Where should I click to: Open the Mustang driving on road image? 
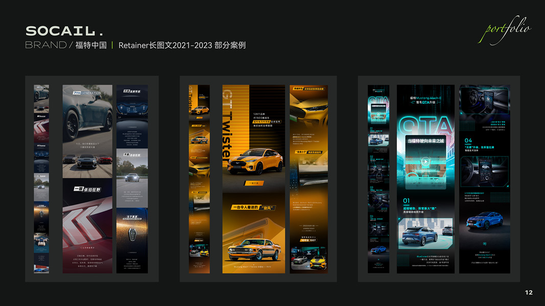pos(132,178)
